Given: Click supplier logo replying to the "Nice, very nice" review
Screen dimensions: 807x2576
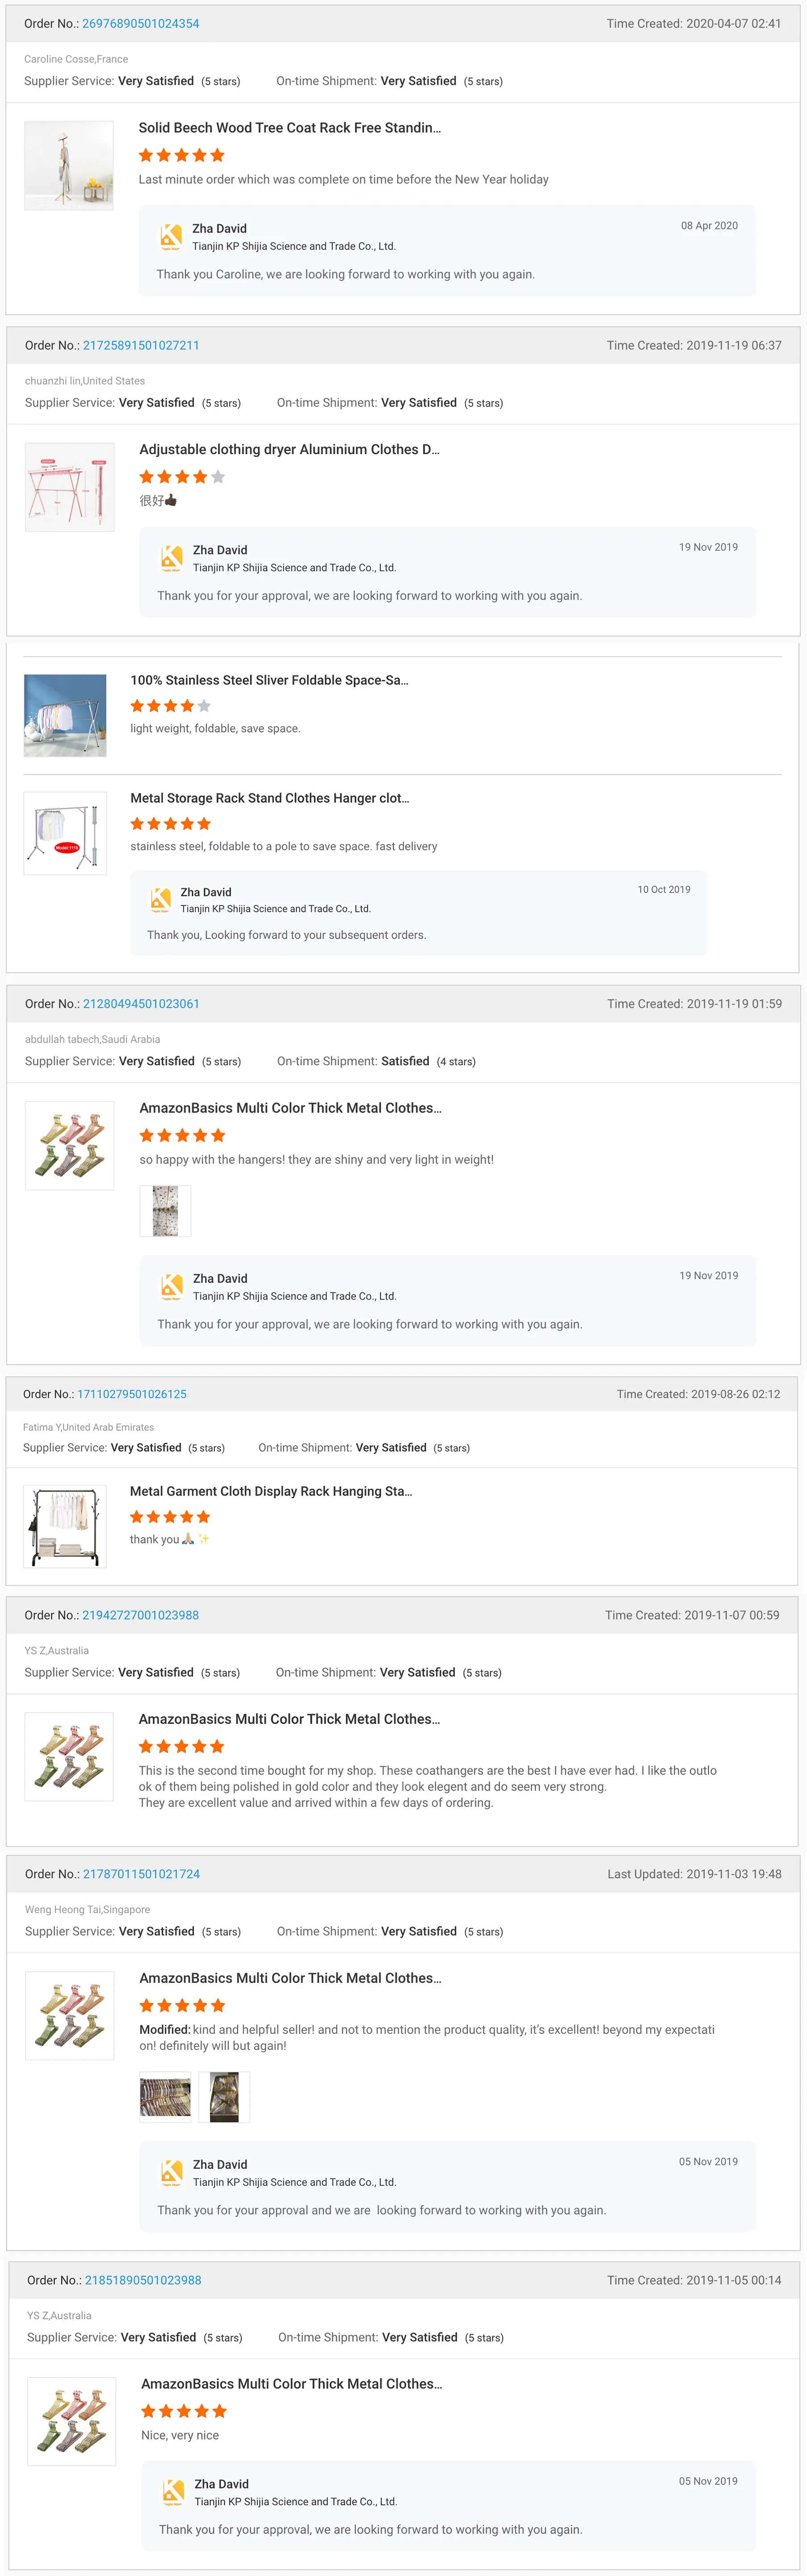Looking at the screenshot, I should tap(173, 2491).
